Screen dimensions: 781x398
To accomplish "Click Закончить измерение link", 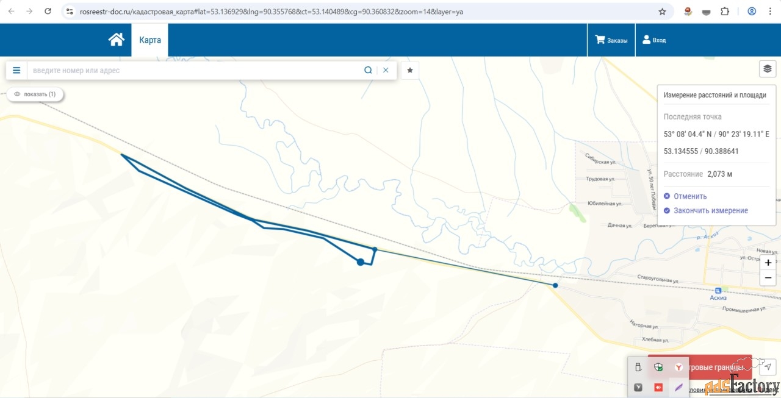I will click(x=710, y=210).
